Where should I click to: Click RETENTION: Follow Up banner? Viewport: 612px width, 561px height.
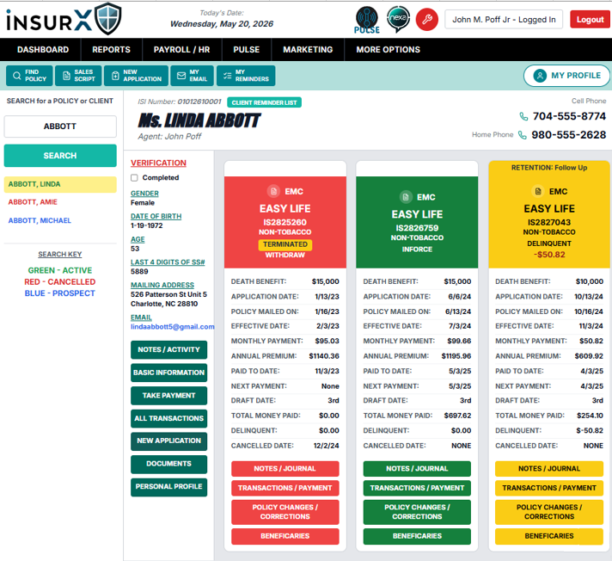tap(549, 168)
